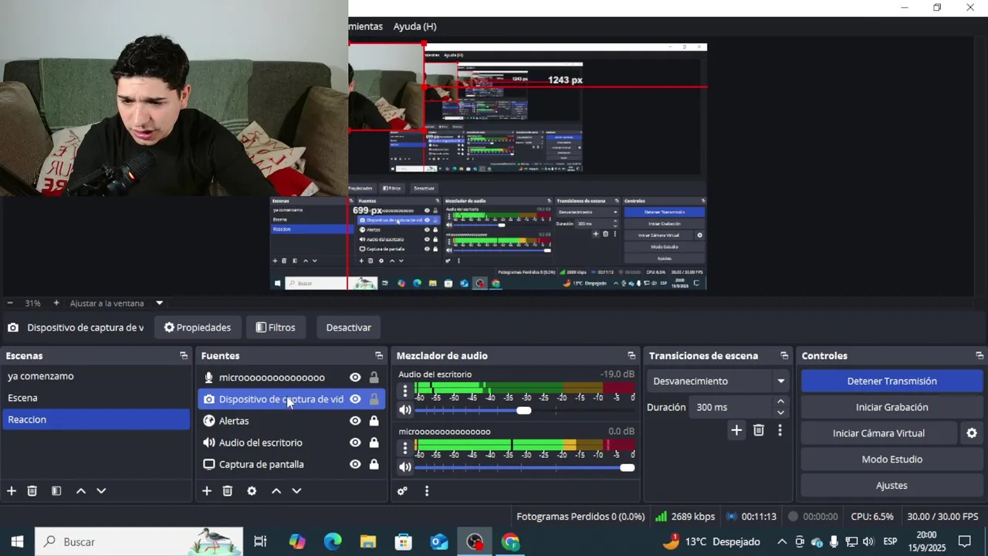Zoom out the preview with minus icon
The image size is (988, 556).
(x=10, y=303)
